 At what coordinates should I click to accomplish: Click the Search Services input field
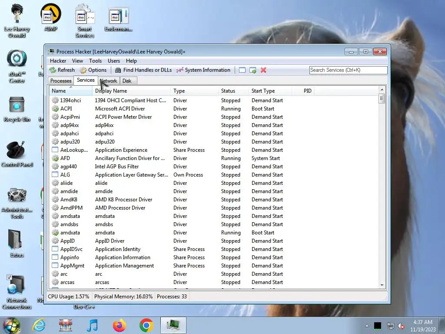click(x=348, y=70)
